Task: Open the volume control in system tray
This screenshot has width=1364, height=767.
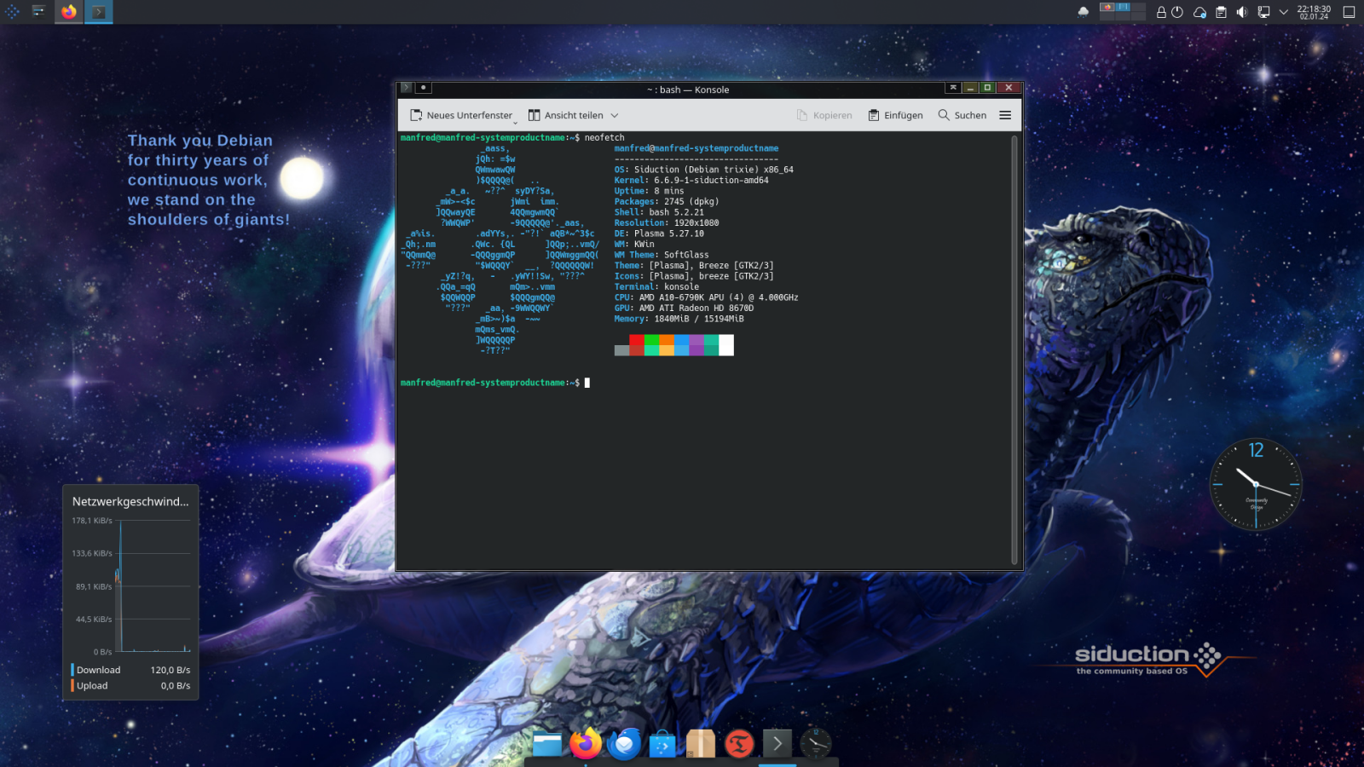Action: click(x=1242, y=12)
